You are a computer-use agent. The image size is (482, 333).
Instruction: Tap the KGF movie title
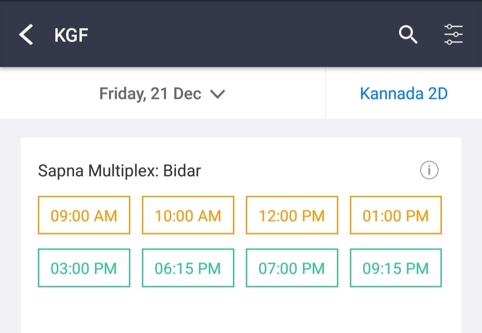[x=71, y=35]
